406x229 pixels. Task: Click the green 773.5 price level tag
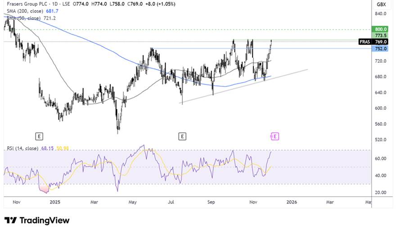click(380, 36)
